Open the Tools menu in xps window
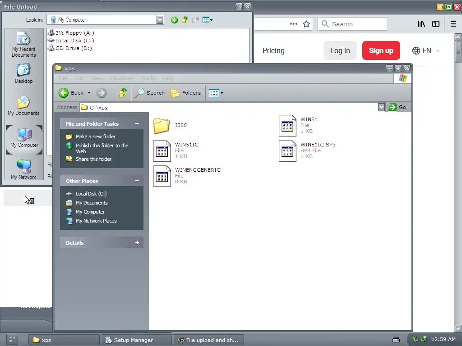Screen dimensions: 462x346 pyautogui.click(x=148, y=78)
